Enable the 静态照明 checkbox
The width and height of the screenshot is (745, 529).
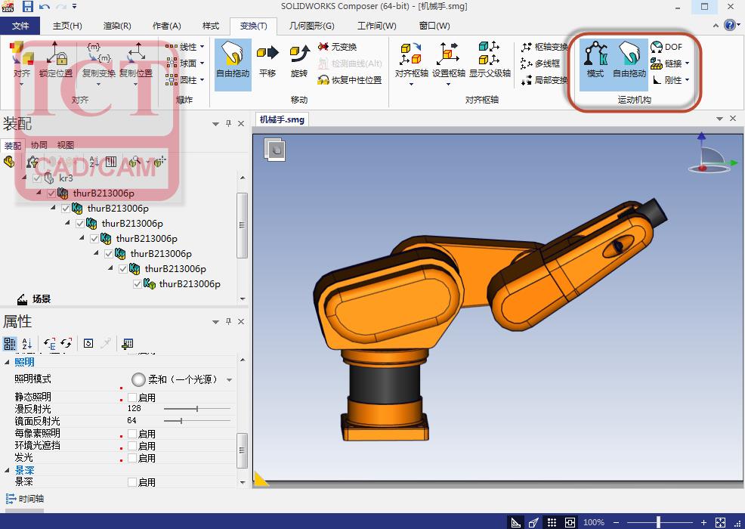(132, 398)
